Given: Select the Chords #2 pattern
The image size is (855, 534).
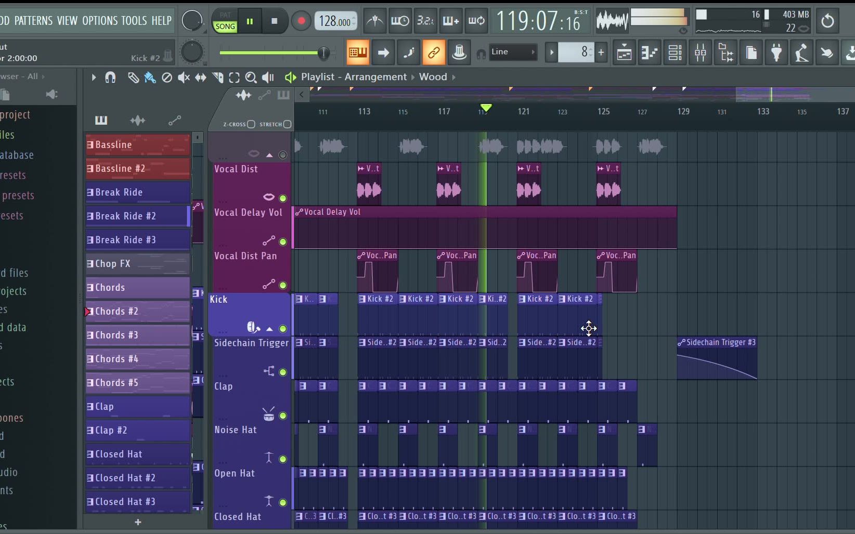Looking at the screenshot, I should pyautogui.click(x=138, y=311).
